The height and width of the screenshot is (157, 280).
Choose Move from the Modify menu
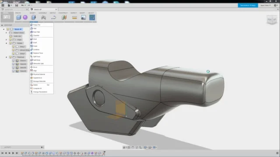click(42, 67)
